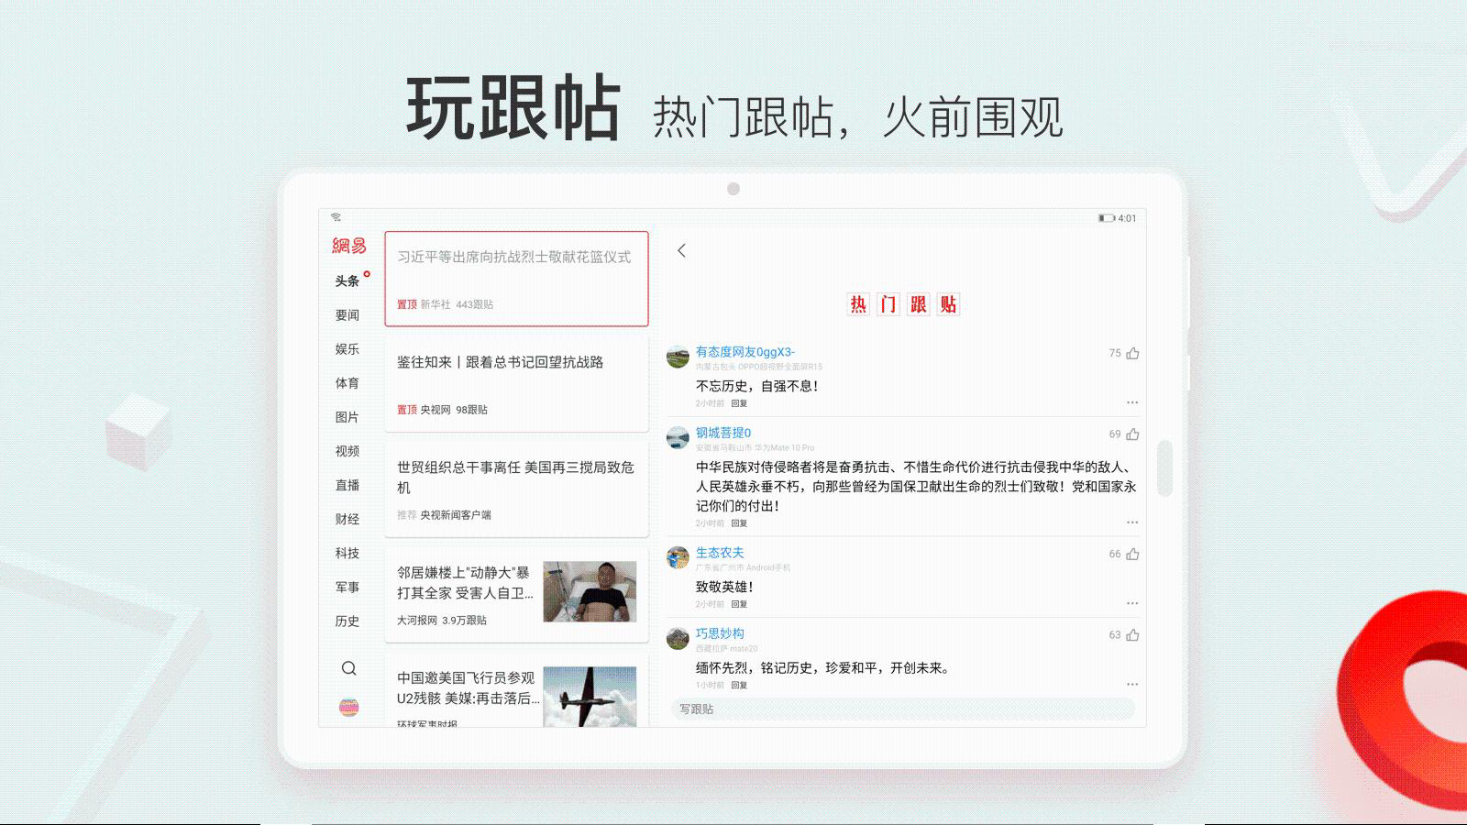Open more options for 钢城菩提0's comment

click(1132, 522)
